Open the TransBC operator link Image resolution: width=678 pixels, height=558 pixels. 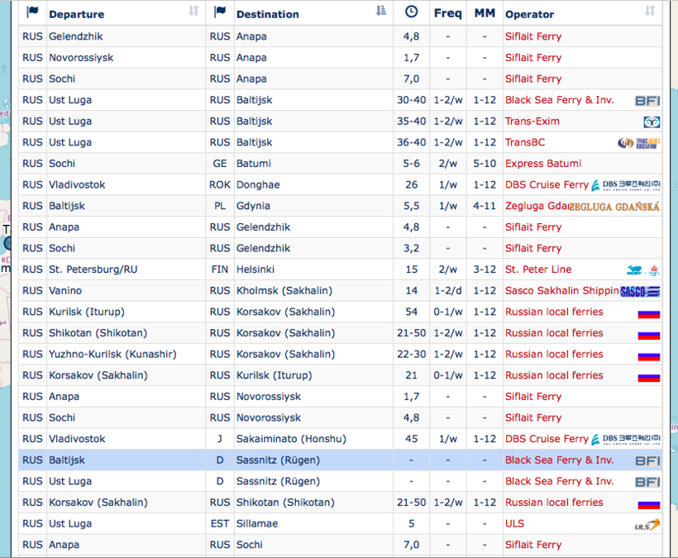[525, 142]
